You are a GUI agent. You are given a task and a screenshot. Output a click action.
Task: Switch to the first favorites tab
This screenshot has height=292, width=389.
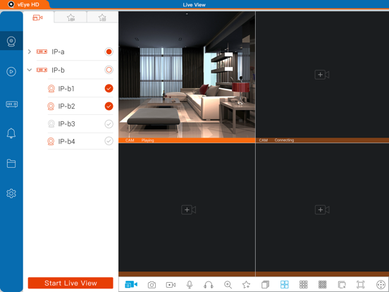[x=70, y=18]
